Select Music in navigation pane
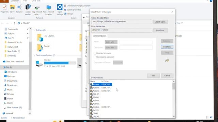The height and width of the screenshot is (122, 218). 10,89
